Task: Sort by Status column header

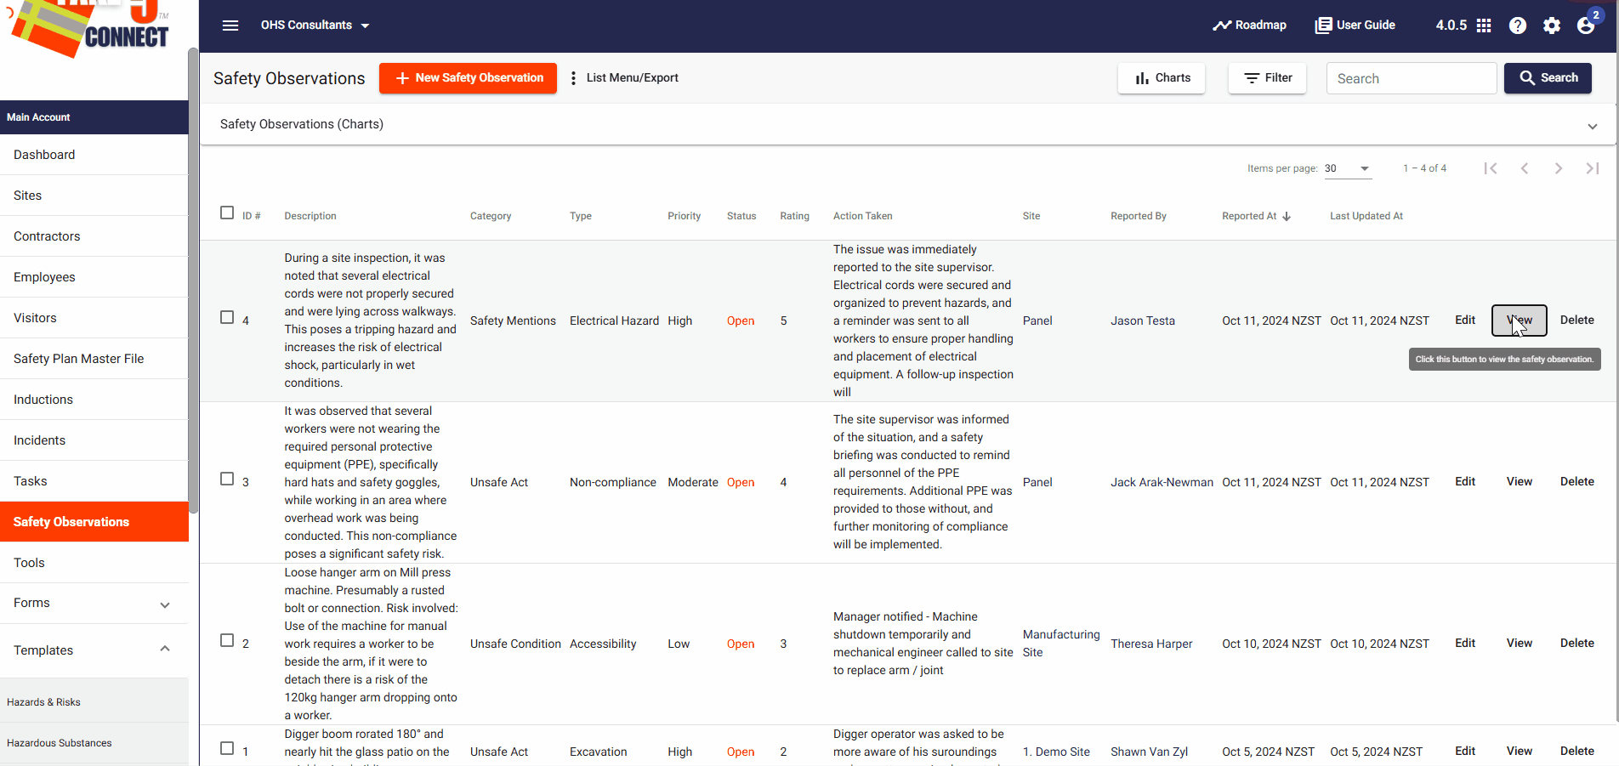Action: [x=741, y=217]
